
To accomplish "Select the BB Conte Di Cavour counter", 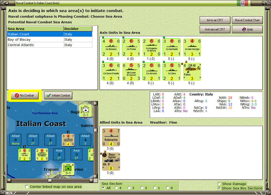I will (131, 72).
